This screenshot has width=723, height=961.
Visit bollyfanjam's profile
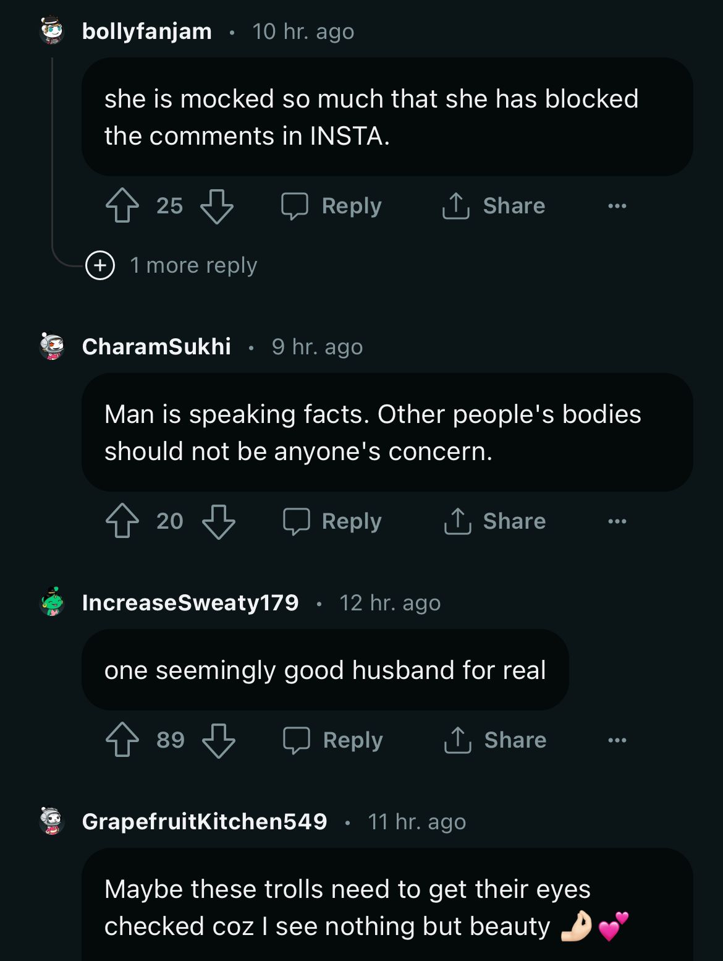click(x=147, y=31)
